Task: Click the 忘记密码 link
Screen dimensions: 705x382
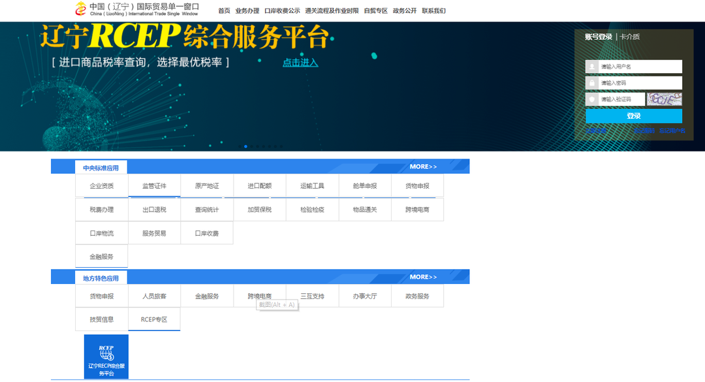Action: pos(644,131)
